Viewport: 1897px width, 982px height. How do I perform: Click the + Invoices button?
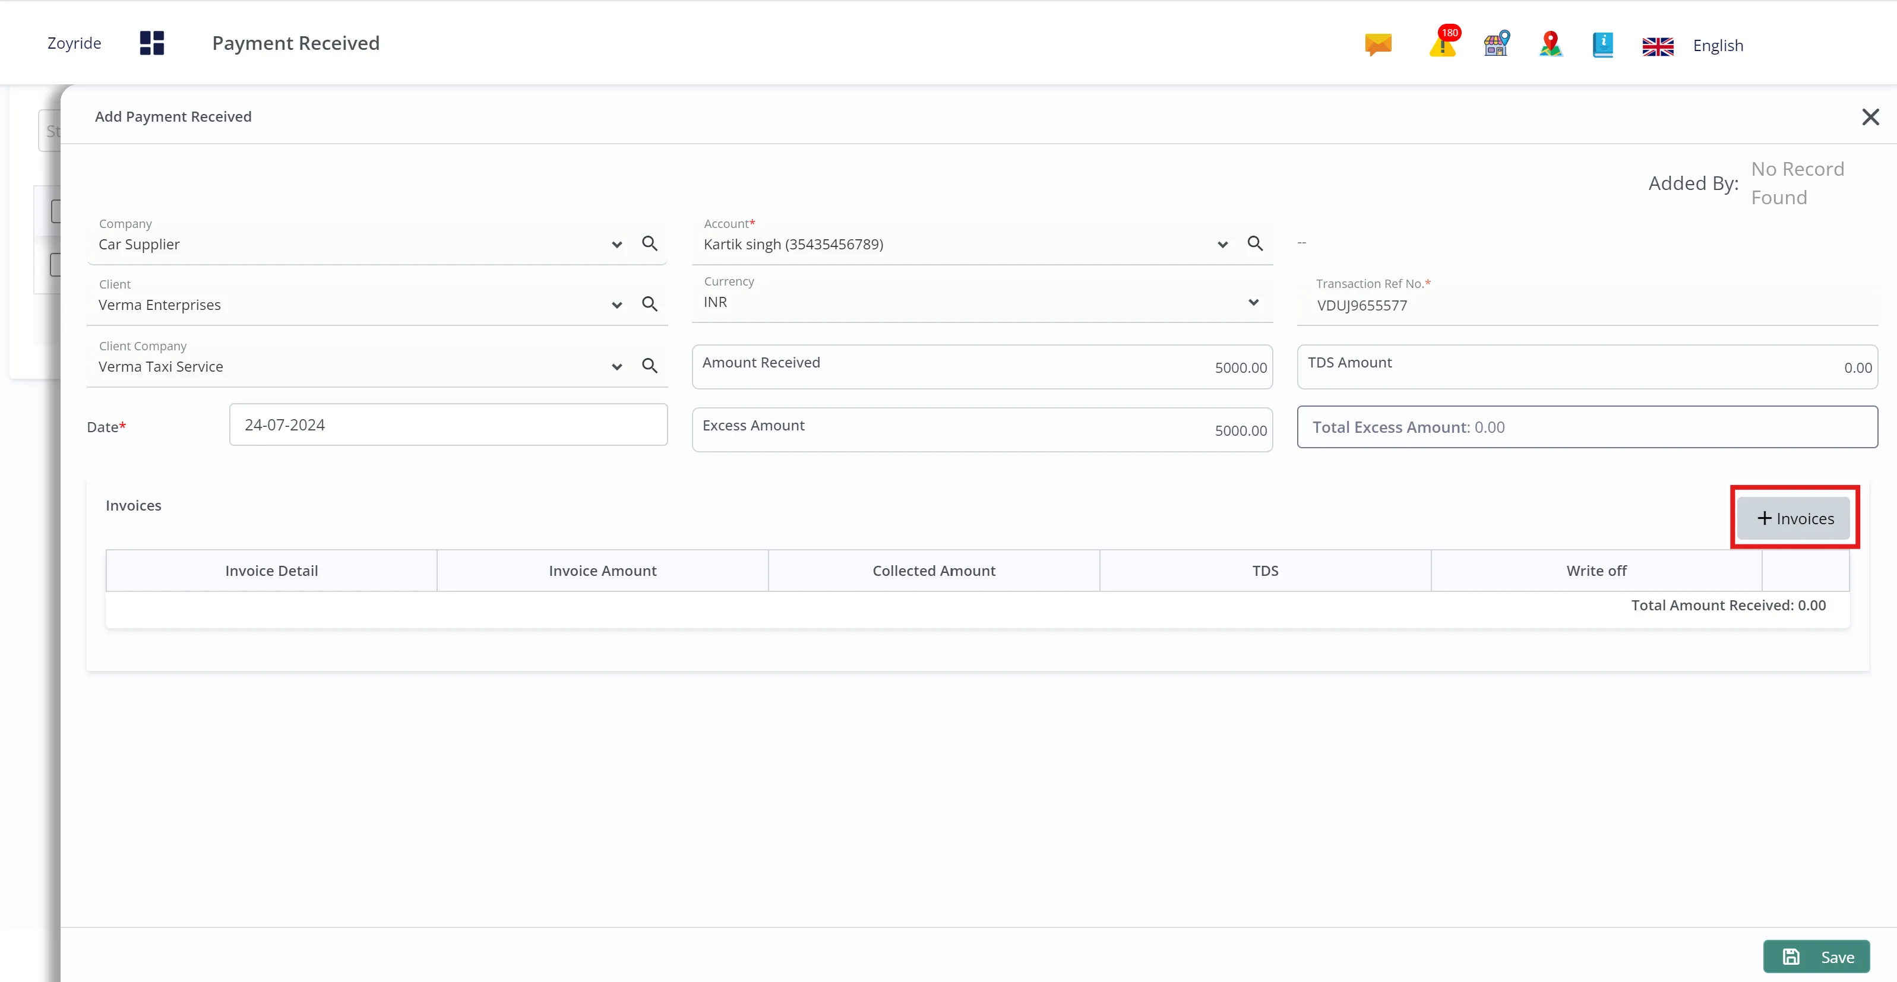1794,518
